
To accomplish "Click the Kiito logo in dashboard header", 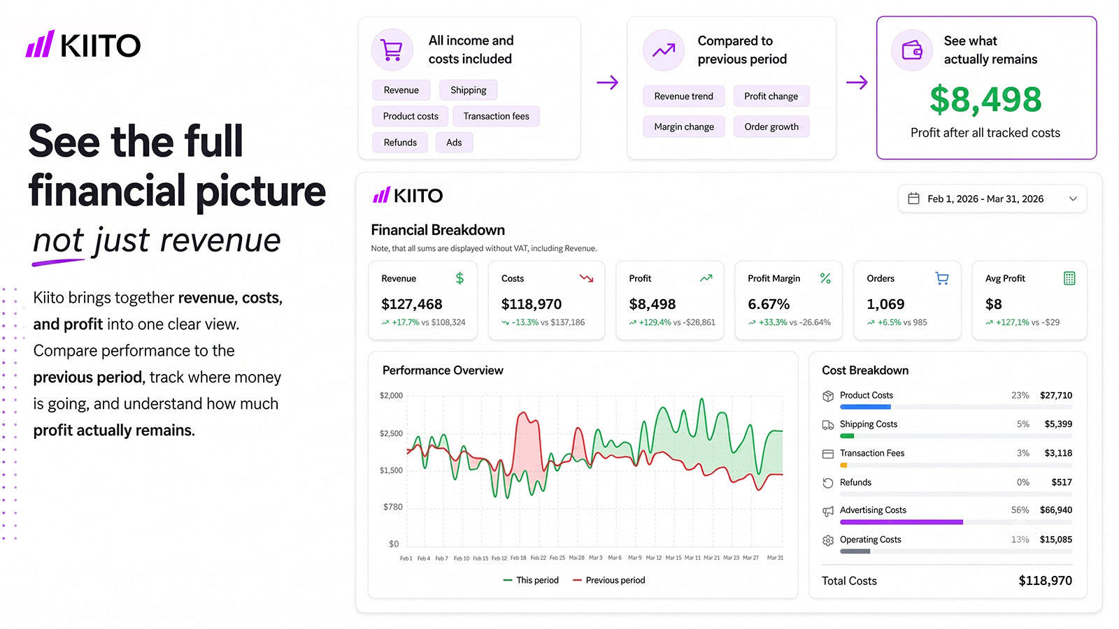I will coord(408,196).
